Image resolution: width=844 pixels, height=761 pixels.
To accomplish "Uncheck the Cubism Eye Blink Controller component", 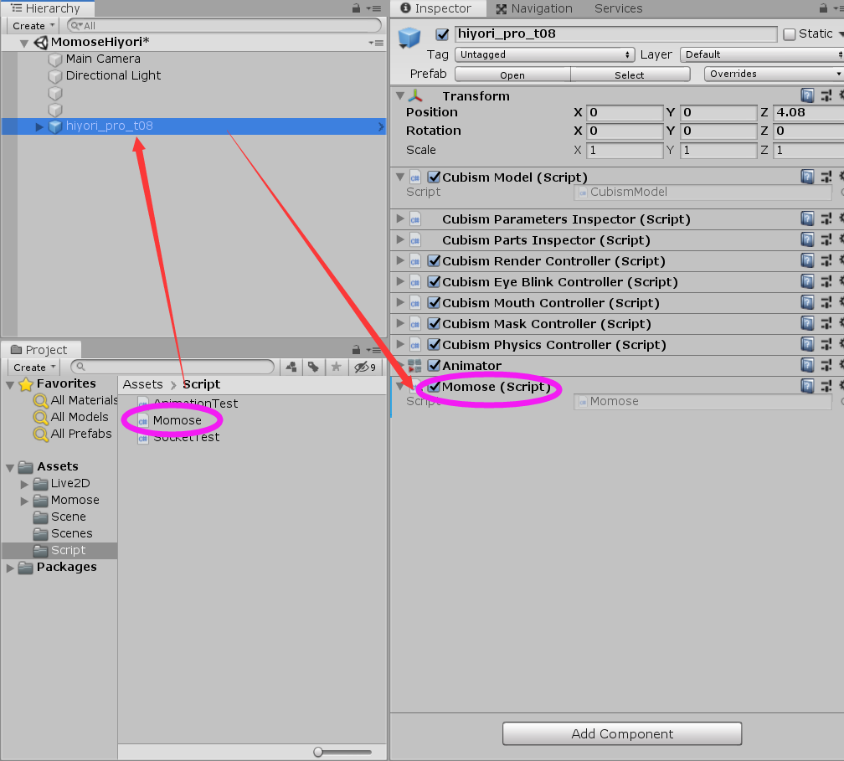I will coord(434,281).
